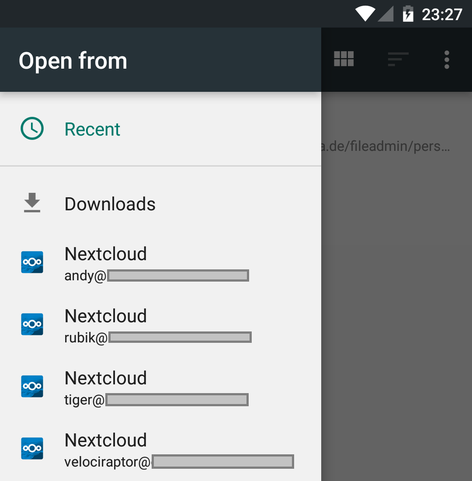Tap the dimmed fileadmin/pers… file entry
The height and width of the screenshot is (481, 472).
[385, 146]
